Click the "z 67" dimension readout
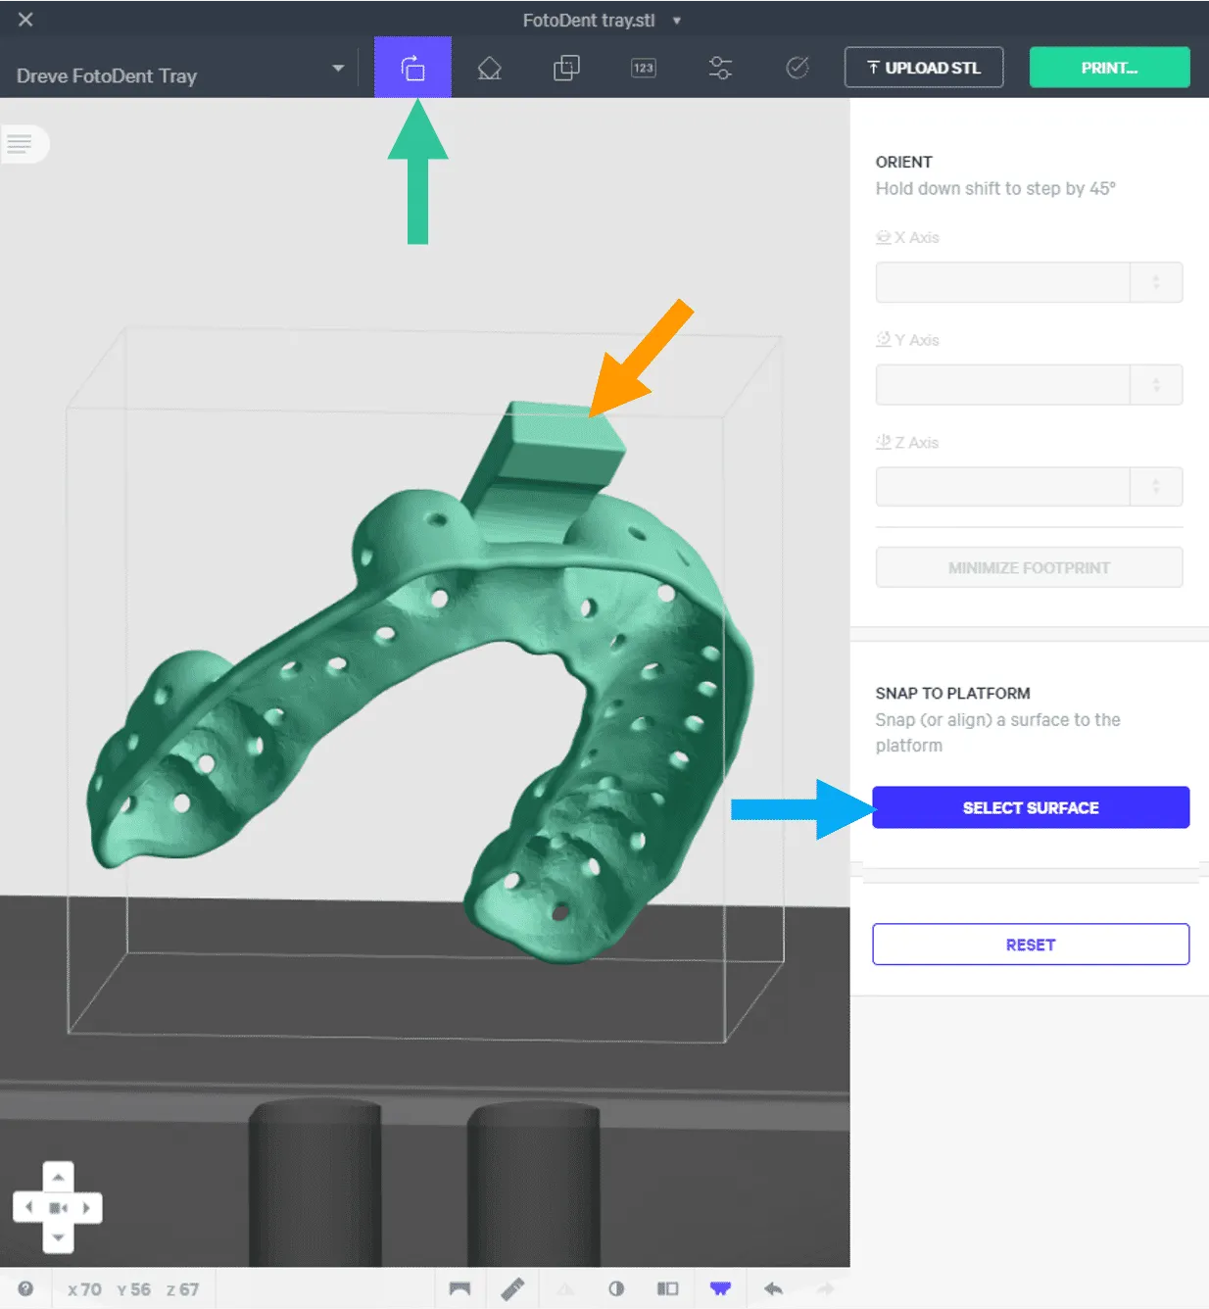The height and width of the screenshot is (1309, 1209). pos(182,1289)
